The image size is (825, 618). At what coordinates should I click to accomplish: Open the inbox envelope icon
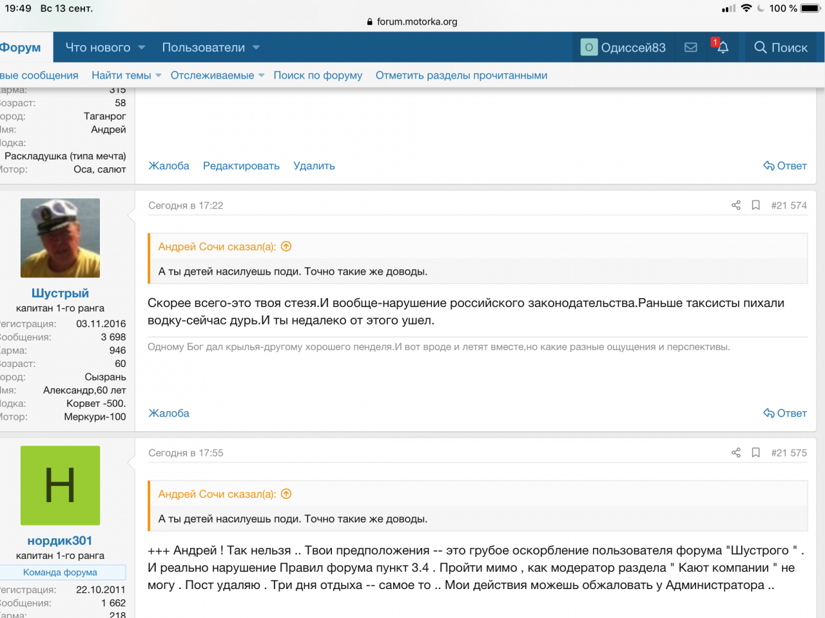690,48
